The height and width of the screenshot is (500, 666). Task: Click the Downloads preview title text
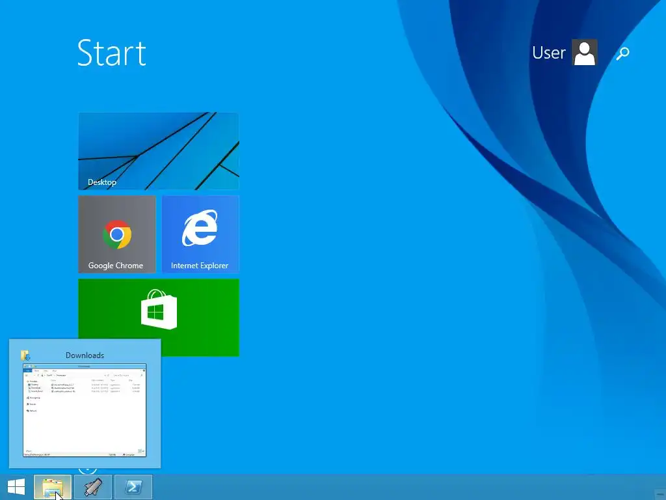pos(85,355)
